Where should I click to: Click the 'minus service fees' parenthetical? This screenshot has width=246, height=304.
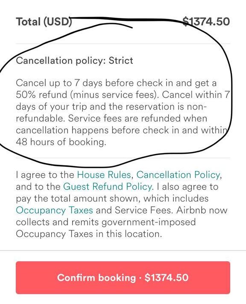[x=114, y=94]
